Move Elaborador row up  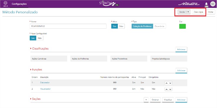pyautogui.click(x=166, y=83)
